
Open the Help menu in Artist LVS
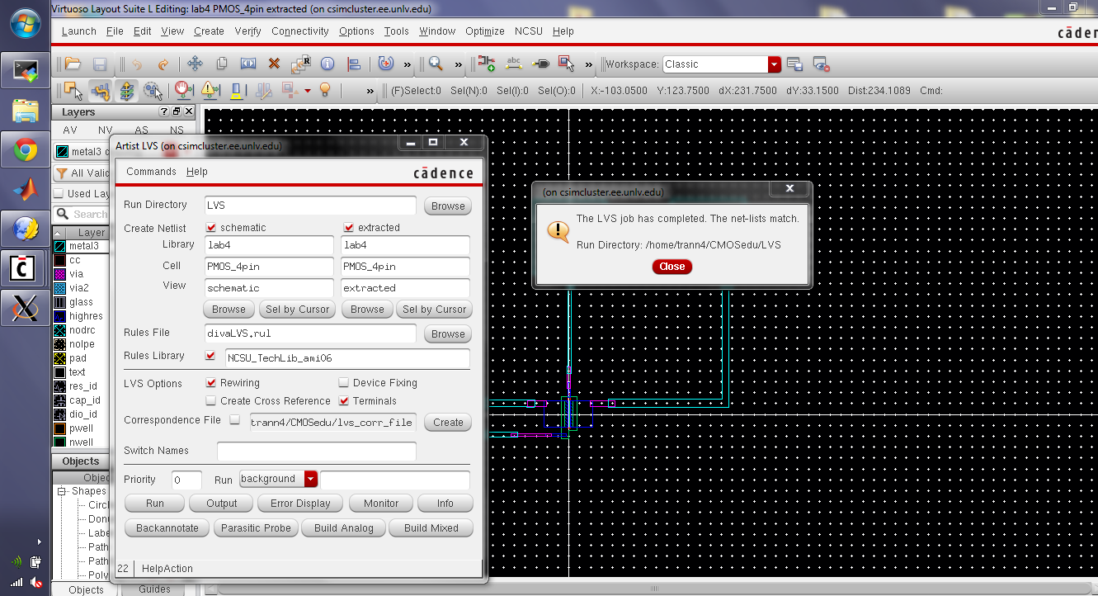[197, 172]
